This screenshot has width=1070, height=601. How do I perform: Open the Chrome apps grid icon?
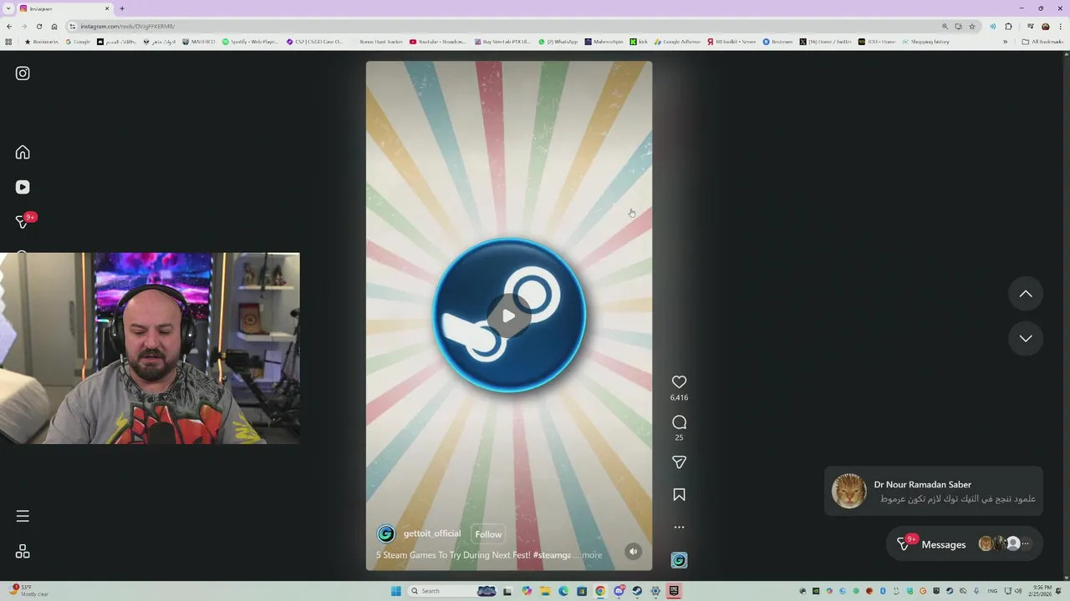coord(8,42)
